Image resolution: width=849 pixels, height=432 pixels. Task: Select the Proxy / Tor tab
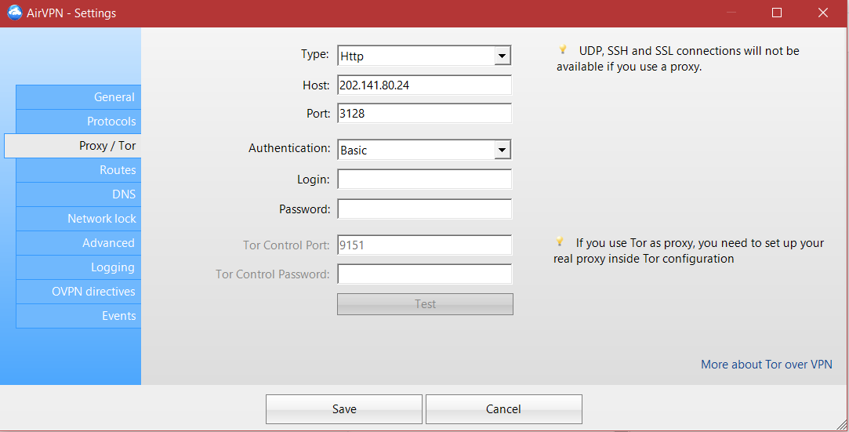73,146
